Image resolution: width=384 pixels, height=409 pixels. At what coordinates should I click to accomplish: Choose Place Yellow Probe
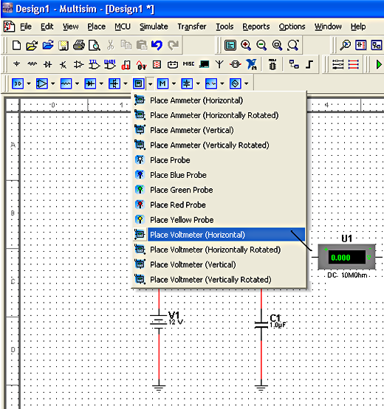click(219, 220)
